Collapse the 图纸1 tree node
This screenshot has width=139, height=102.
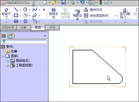pyautogui.click(x=3, y=56)
